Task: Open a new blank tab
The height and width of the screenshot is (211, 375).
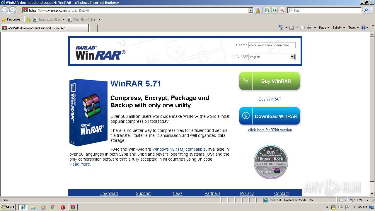Action: pyautogui.click(x=93, y=28)
